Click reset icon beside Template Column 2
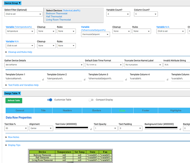190x163 pixels. 85,80
